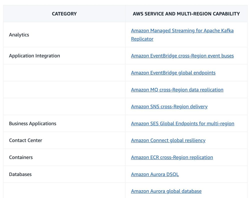Select the Application Integration category cell
The image size is (250, 198).
[x=34, y=56]
